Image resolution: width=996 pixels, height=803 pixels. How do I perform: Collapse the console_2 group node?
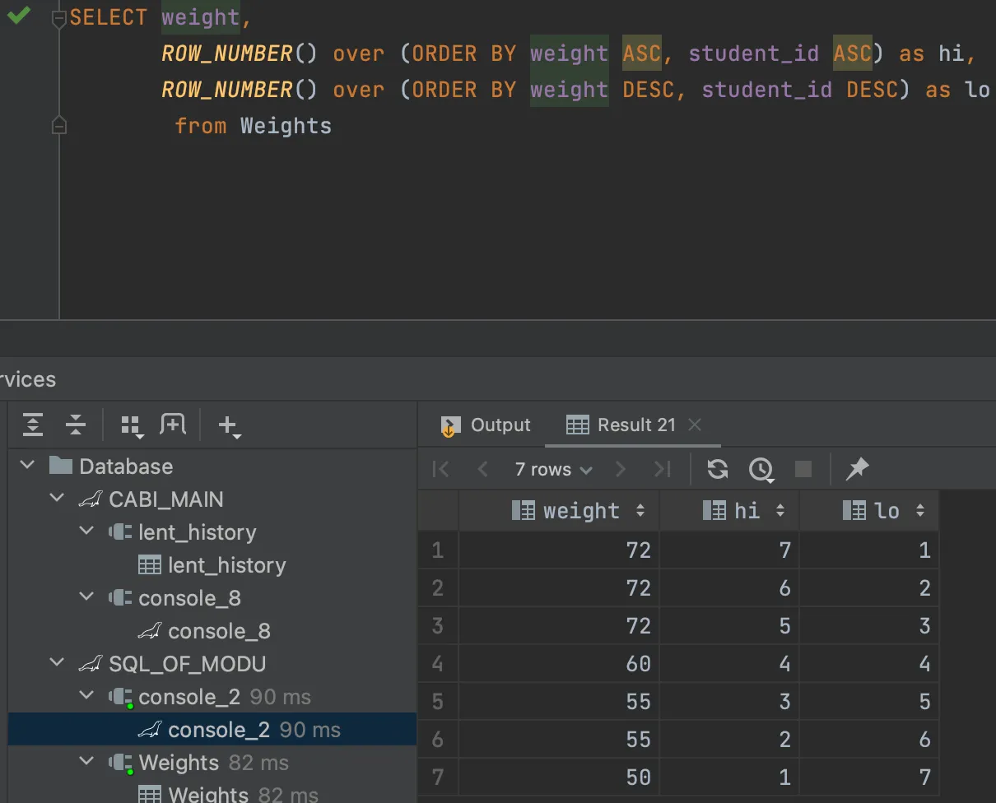pyautogui.click(x=86, y=696)
